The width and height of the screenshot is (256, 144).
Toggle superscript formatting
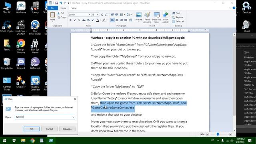coord(93,20)
